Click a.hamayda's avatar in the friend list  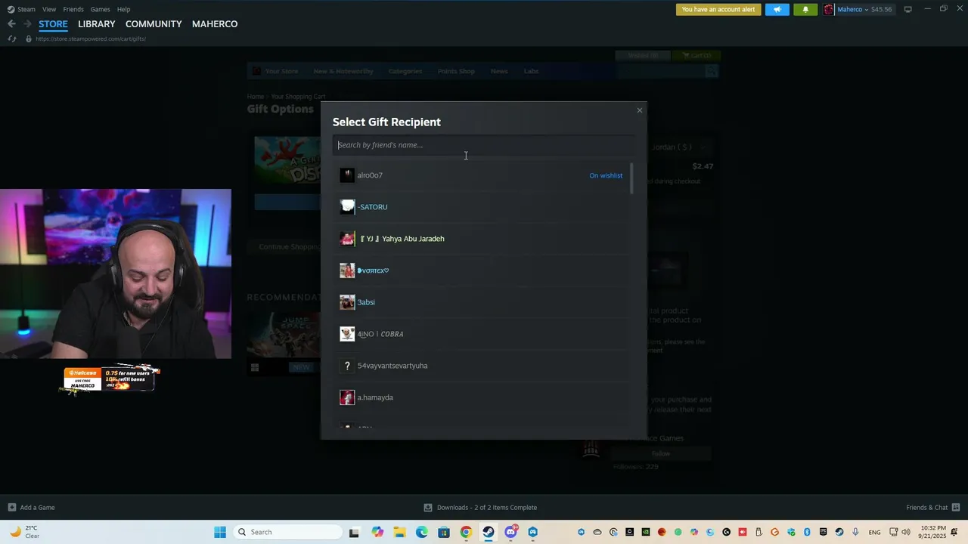(347, 397)
